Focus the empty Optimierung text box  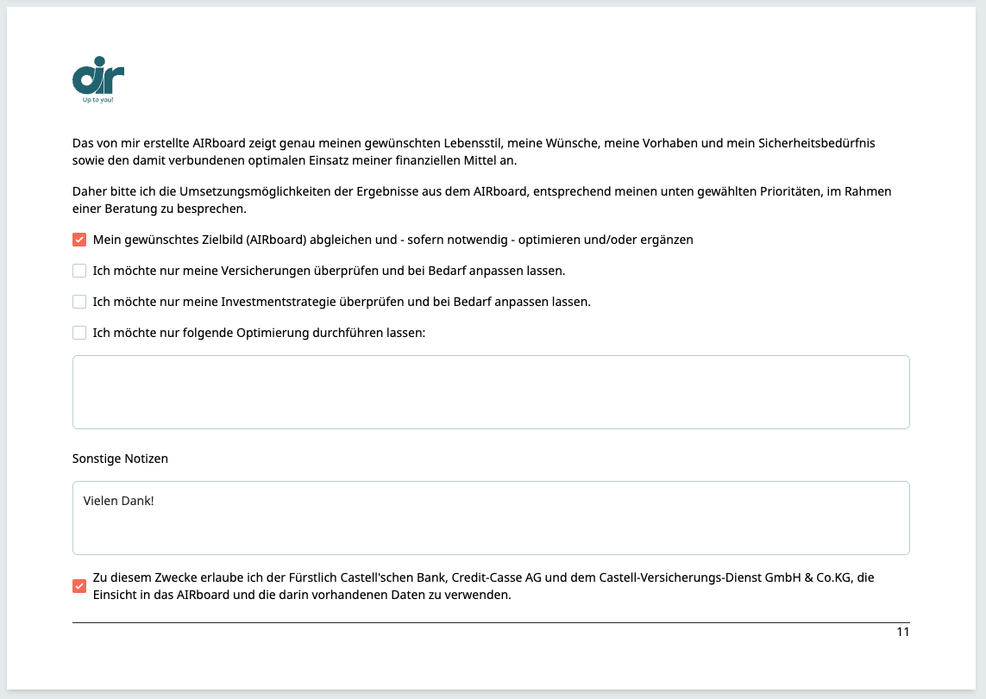491,392
